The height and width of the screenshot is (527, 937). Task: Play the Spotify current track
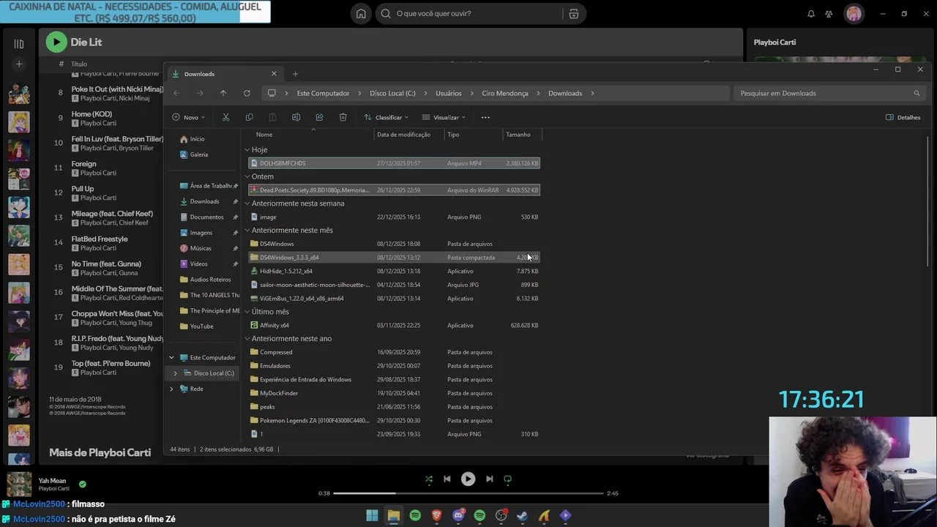pyautogui.click(x=468, y=479)
